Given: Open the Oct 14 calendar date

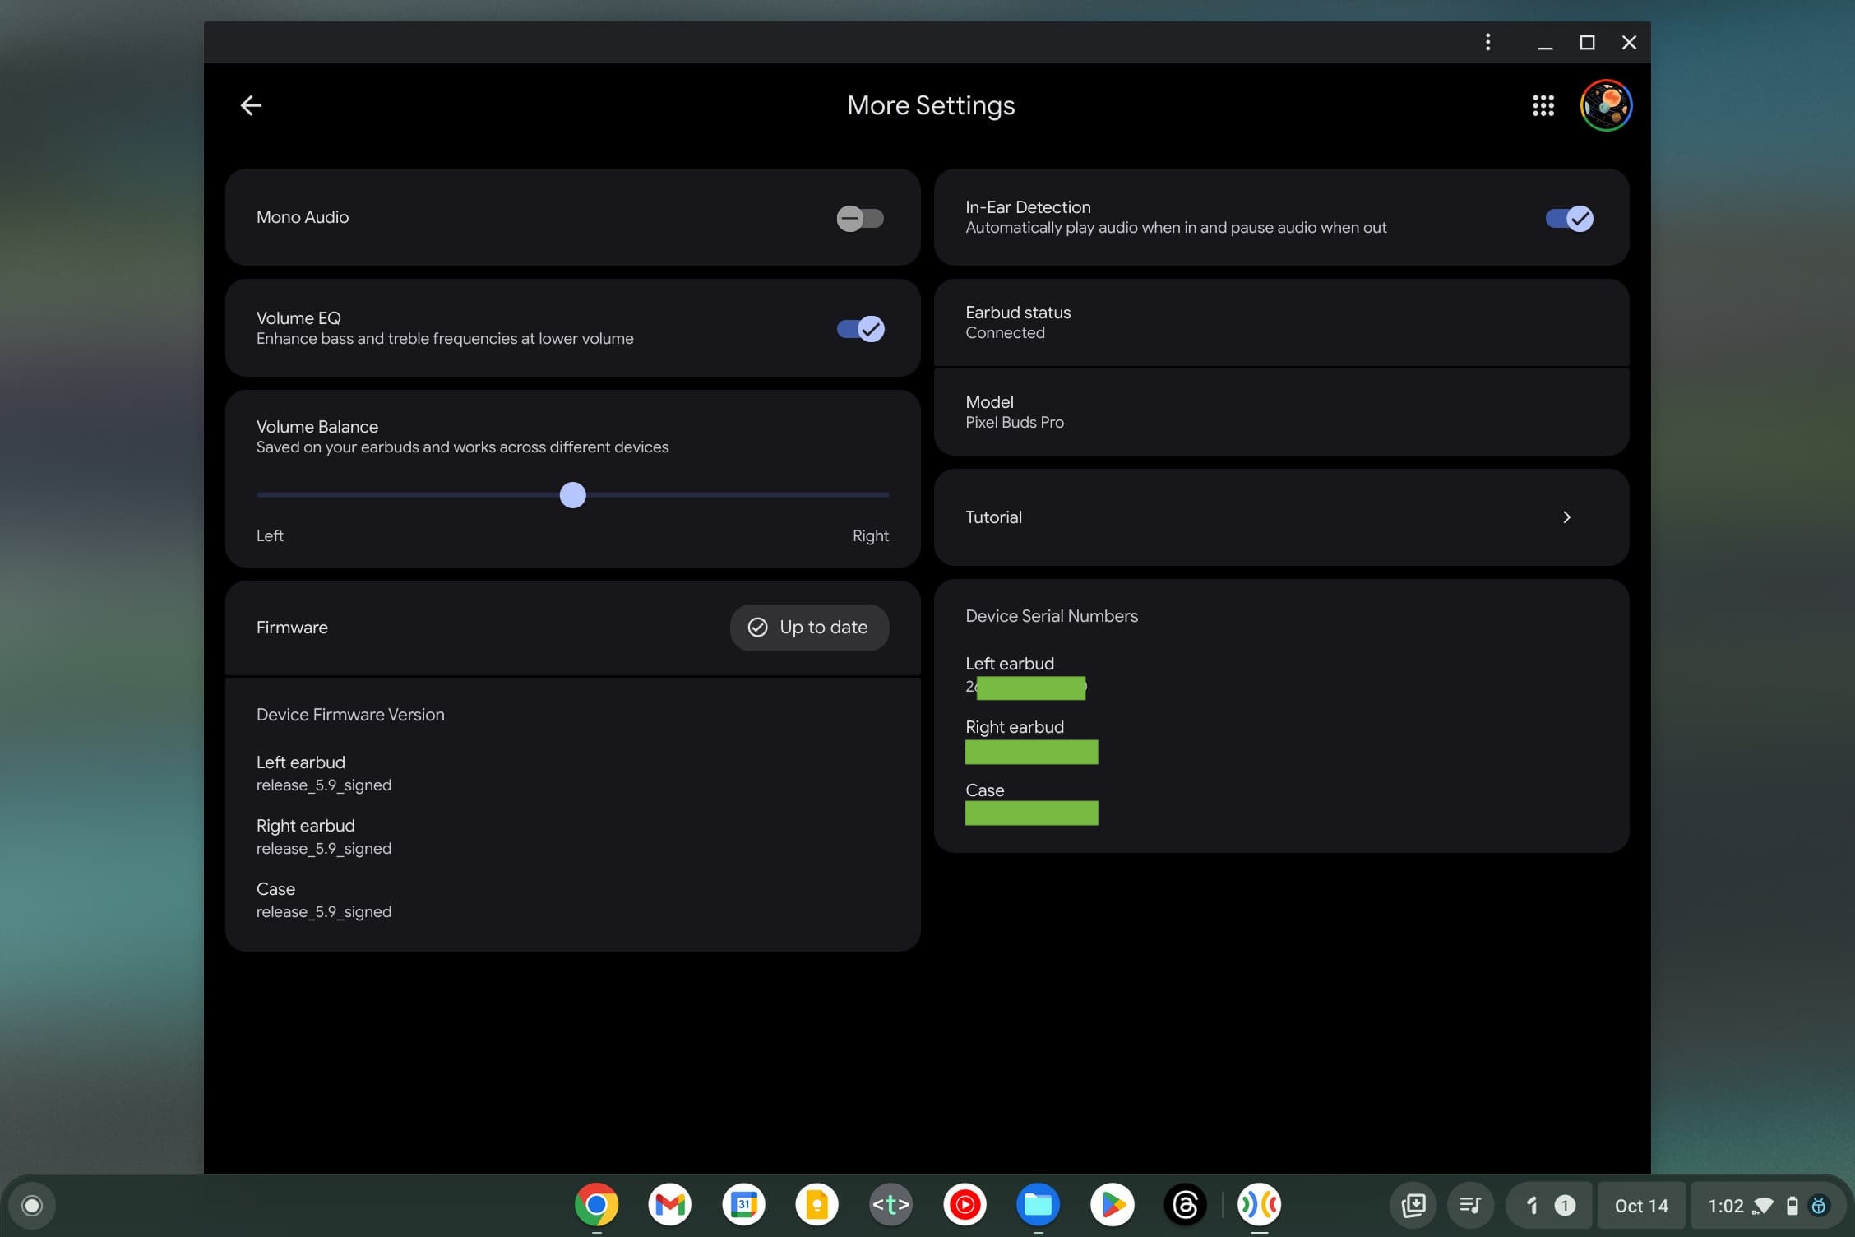Looking at the screenshot, I should (x=1640, y=1206).
